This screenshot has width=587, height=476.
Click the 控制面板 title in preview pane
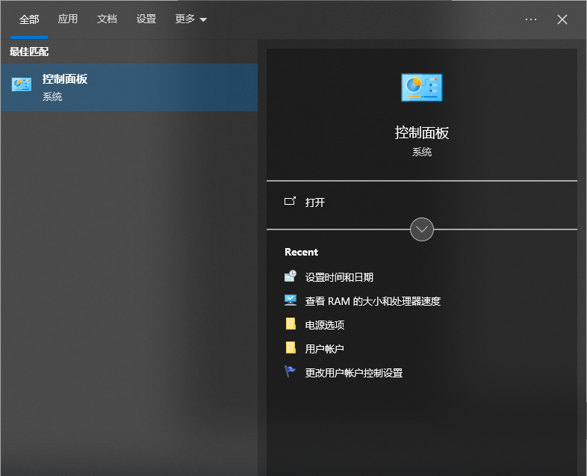421,133
